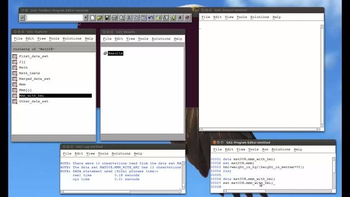This screenshot has height=197, width=350.
Task: Click the magnifier icon beside the running man
Action: pos(173,18)
